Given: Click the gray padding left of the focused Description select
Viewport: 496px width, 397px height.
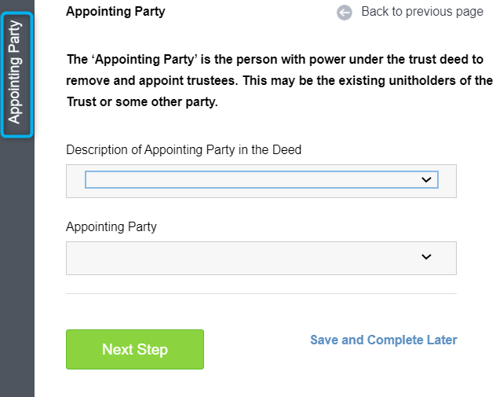Looking at the screenshot, I should pyautogui.click(x=75, y=181).
